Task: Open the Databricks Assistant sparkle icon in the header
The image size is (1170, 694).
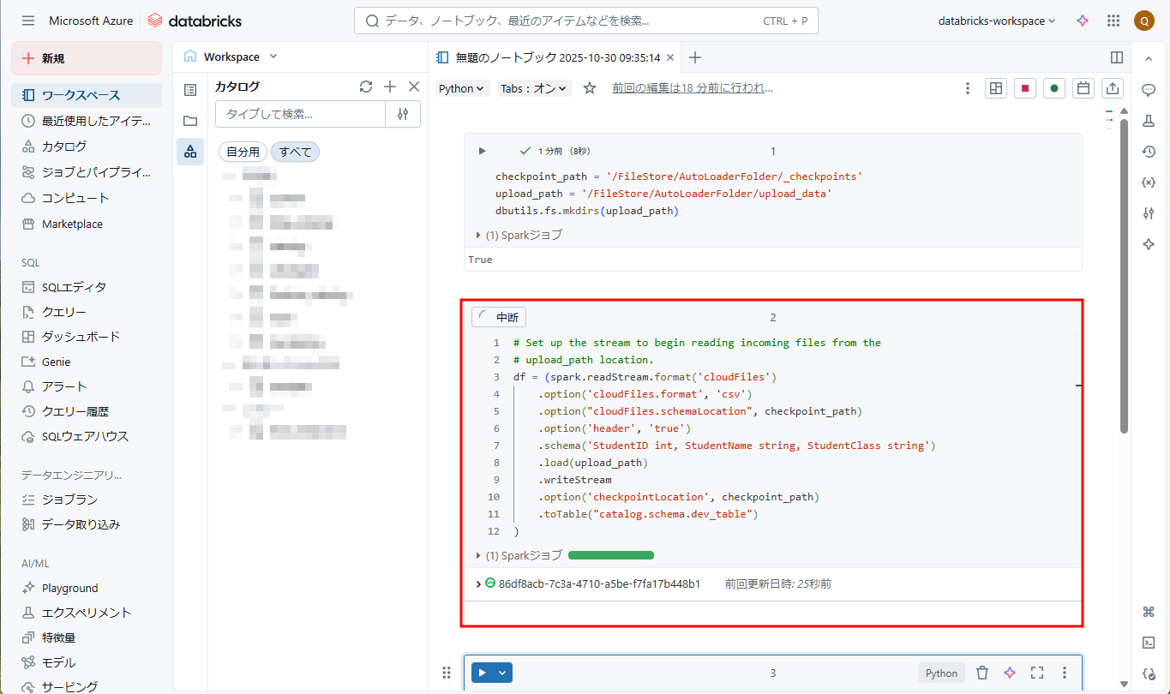Action: pyautogui.click(x=1083, y=21)
